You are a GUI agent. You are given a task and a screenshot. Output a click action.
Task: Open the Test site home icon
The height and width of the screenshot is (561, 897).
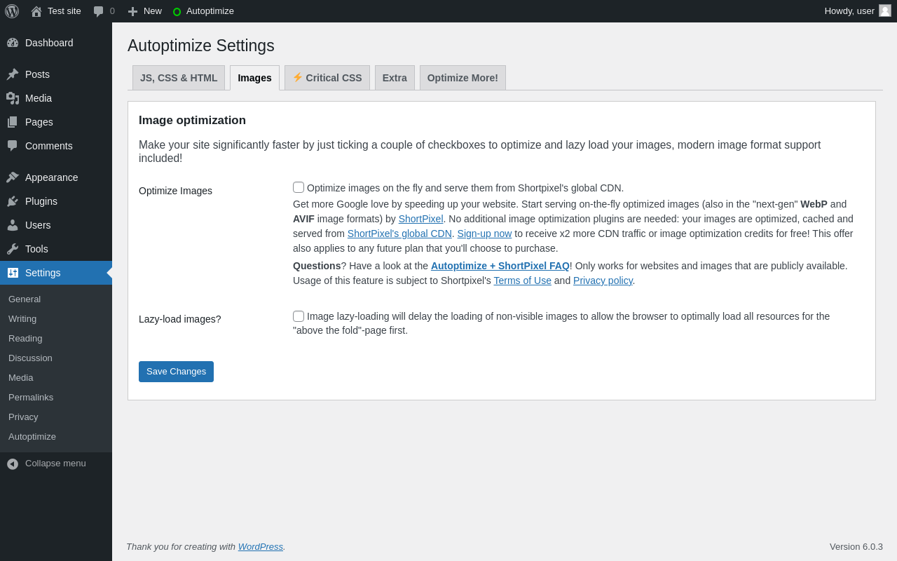coord(36,11)
